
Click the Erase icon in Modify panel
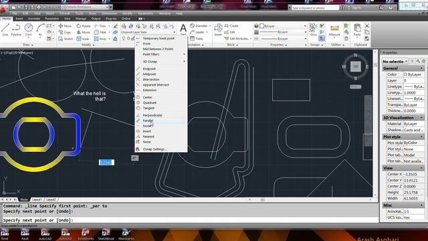(x=115, y=26)
